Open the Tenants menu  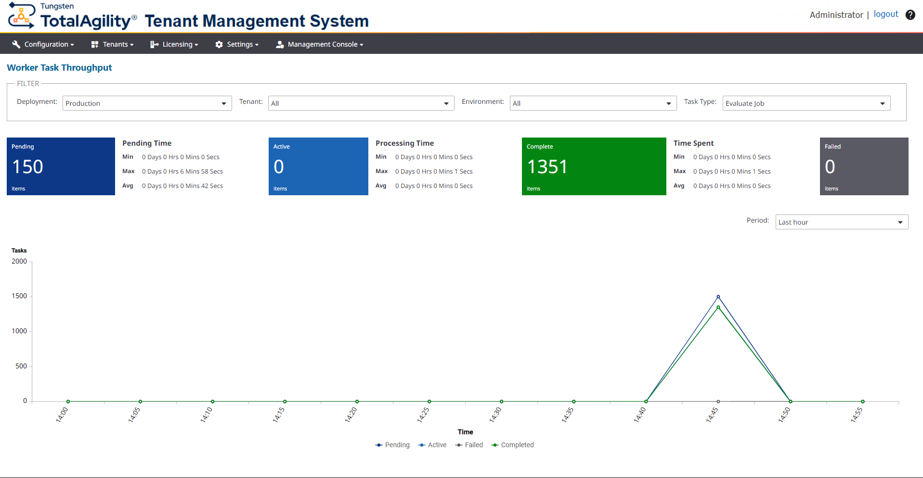(112, 44)
